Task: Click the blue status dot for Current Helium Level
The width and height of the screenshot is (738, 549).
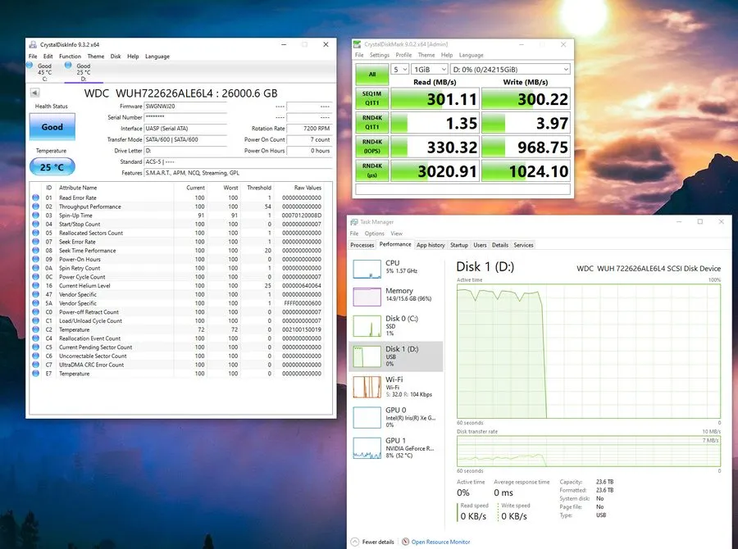Action: click(x=36, y=285)
